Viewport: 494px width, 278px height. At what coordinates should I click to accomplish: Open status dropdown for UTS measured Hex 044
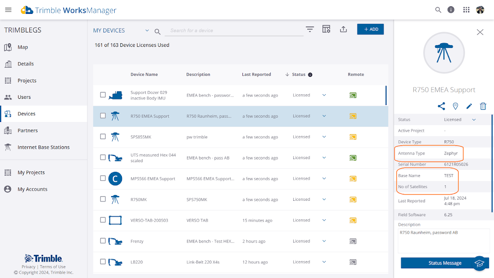click(x=324, y=158)
